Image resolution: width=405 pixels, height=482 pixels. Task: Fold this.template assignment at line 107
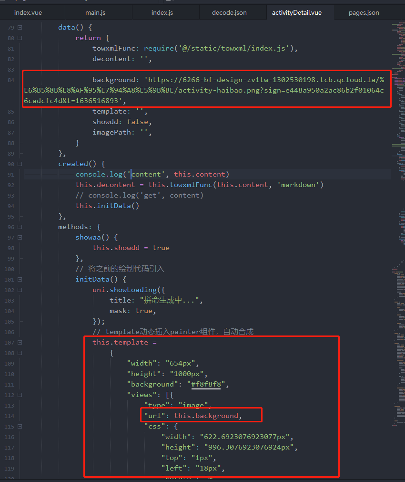[x=20, y=342]
